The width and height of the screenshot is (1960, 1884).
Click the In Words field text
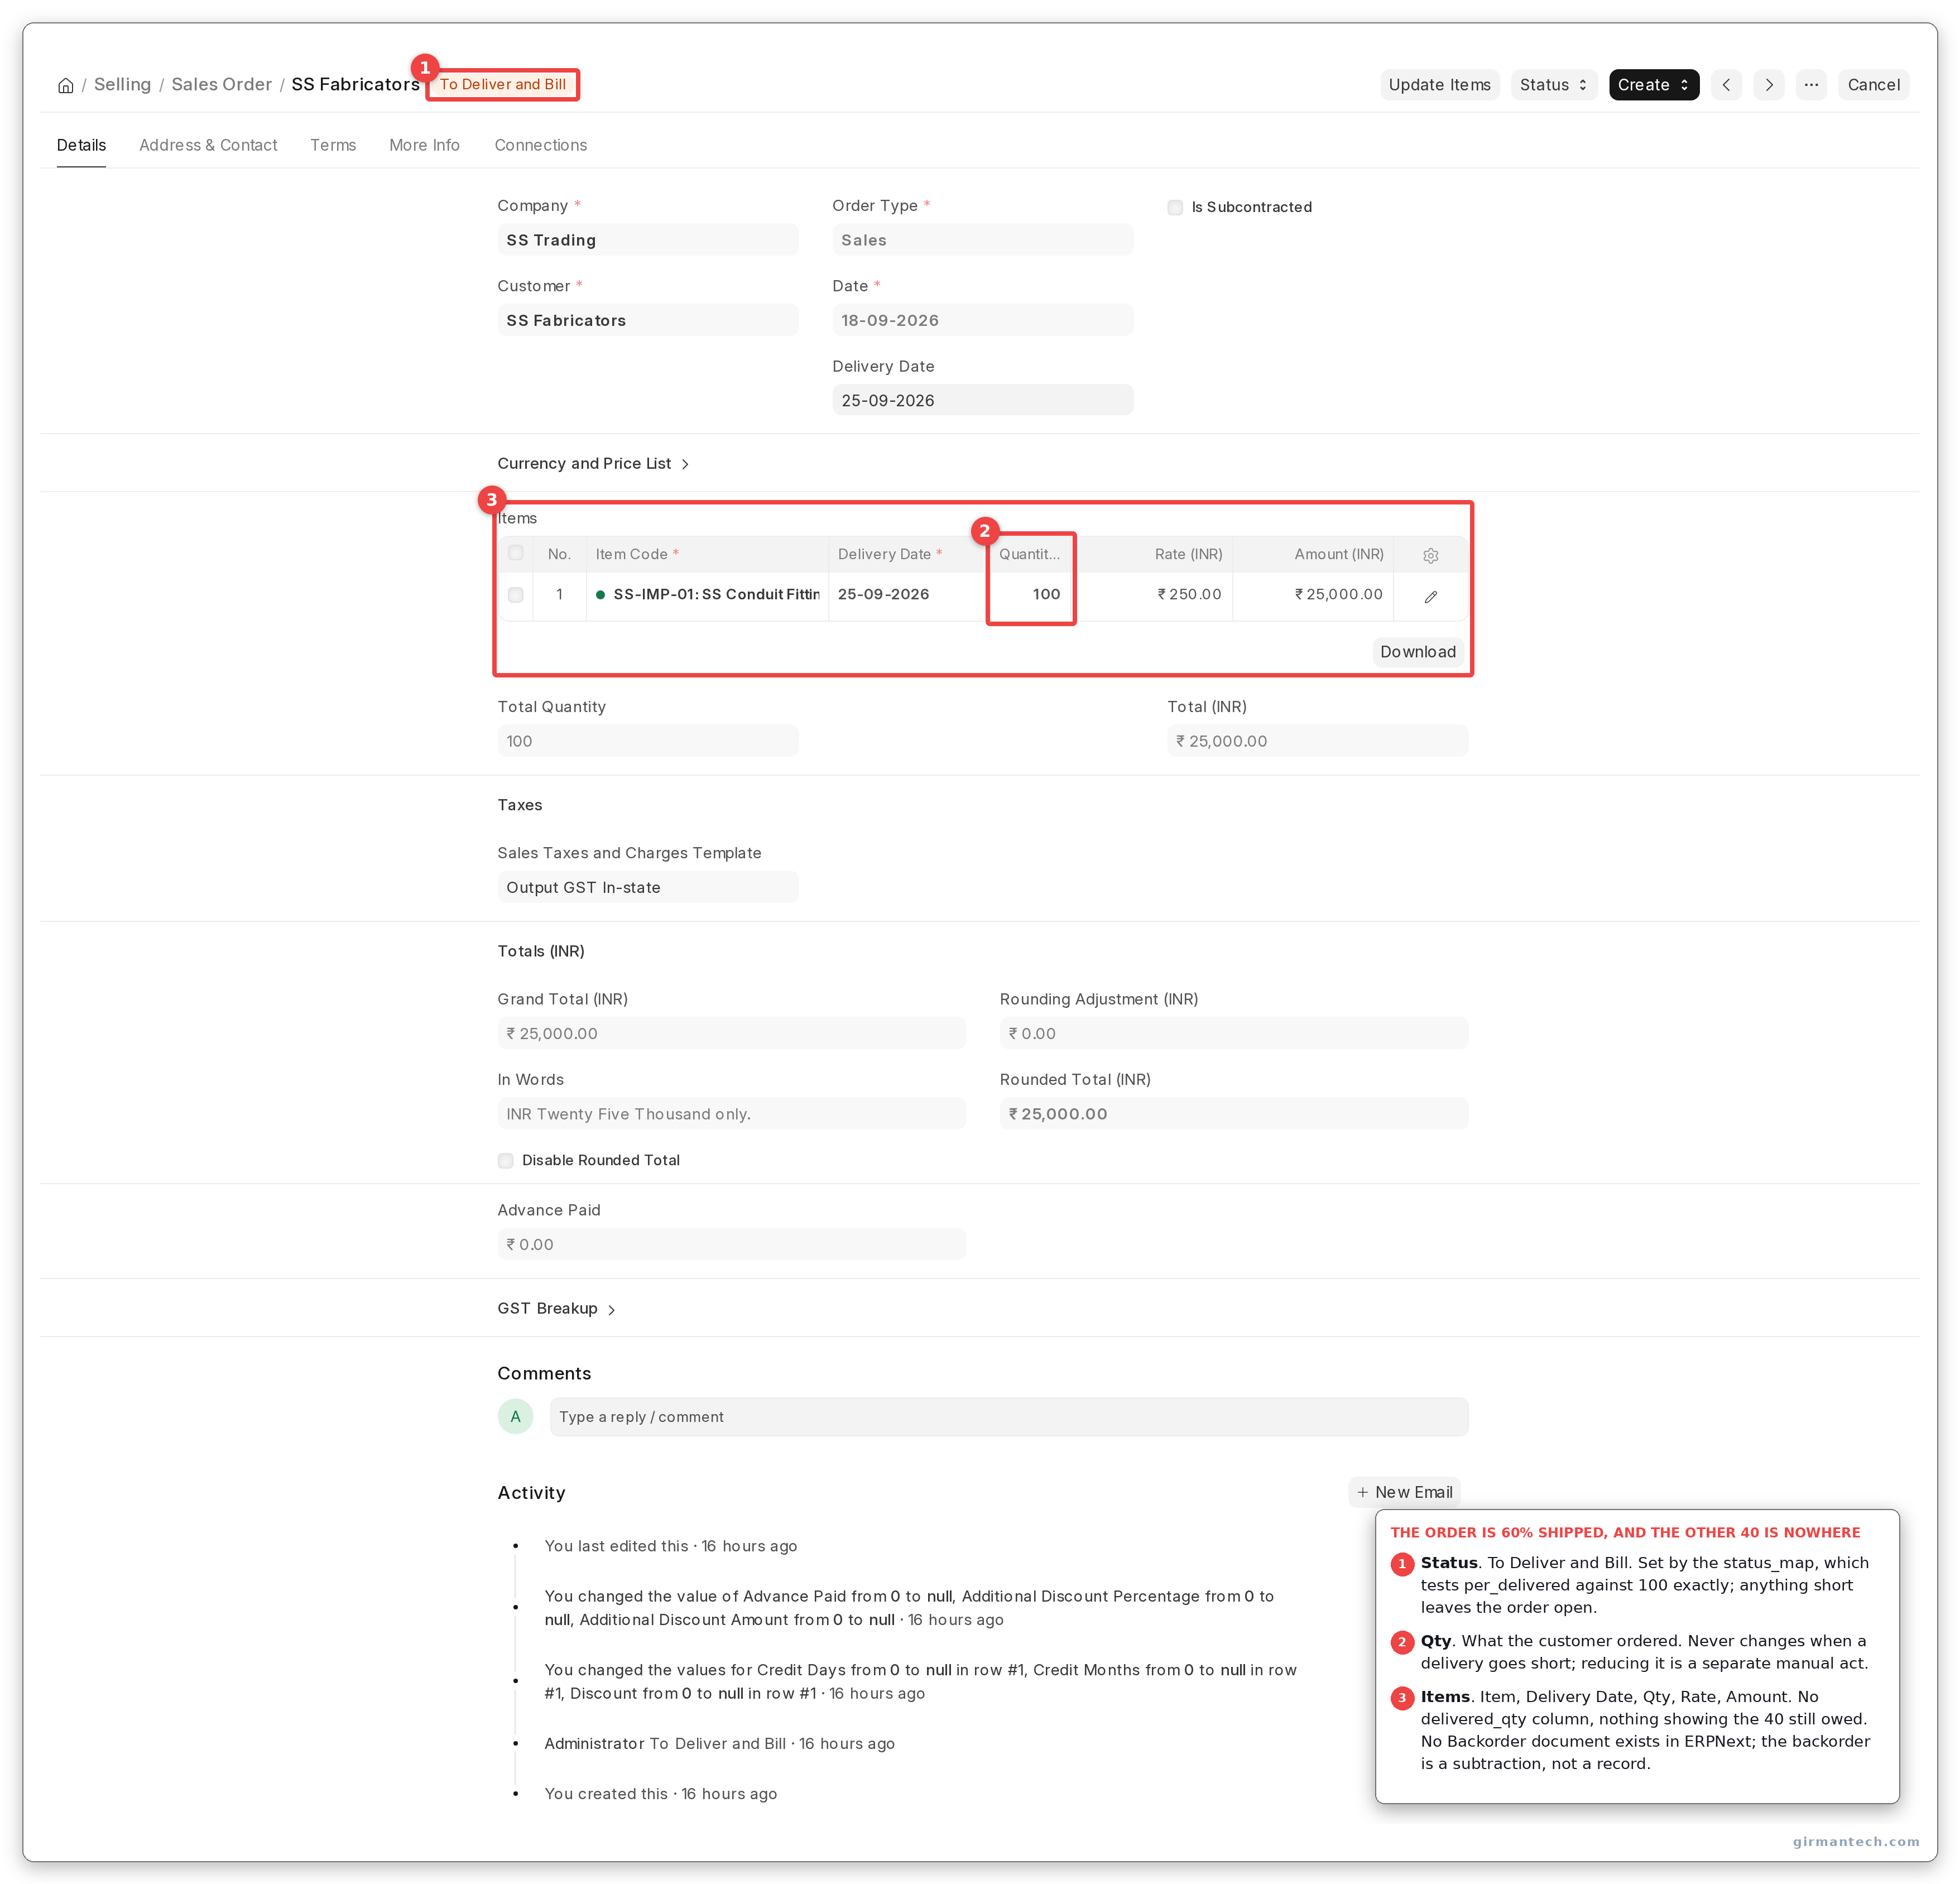click(x=732, y=1114)
